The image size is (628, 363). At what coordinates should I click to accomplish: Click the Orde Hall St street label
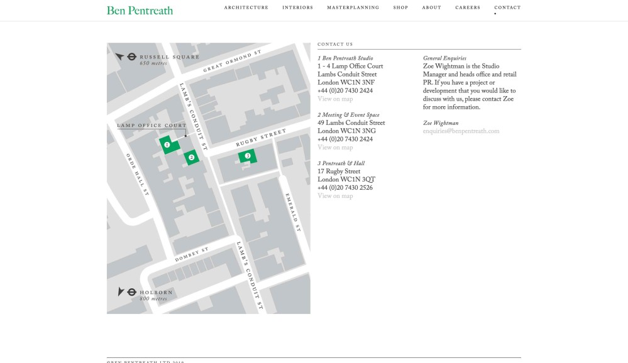click(138, 175)
